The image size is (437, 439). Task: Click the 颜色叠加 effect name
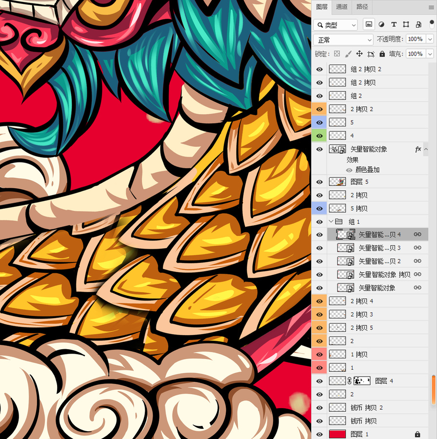click(x=367, y=170)
